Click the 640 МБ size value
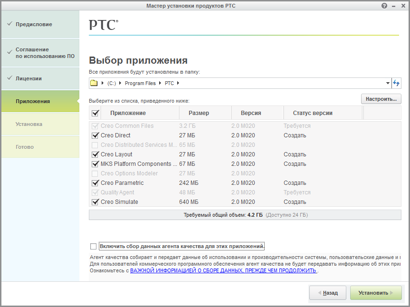This screenshot has width=410, height=307. [x=189, y=202]
